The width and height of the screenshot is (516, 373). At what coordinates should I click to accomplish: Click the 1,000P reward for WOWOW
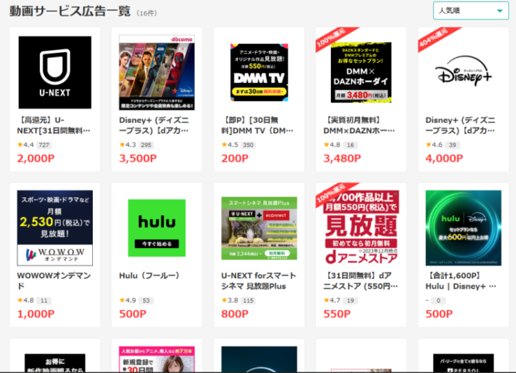point(36,314)
